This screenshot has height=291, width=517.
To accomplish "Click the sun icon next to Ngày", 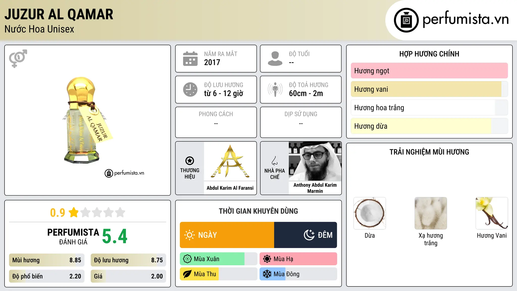I will pyautogui.click(x=190, y=235).
